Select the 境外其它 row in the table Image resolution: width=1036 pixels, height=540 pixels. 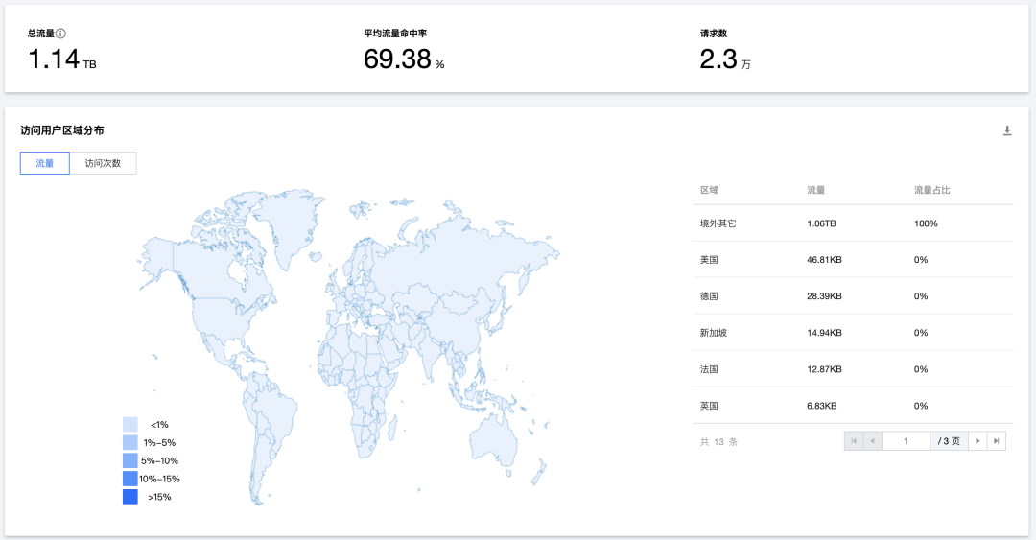[852, 223]
